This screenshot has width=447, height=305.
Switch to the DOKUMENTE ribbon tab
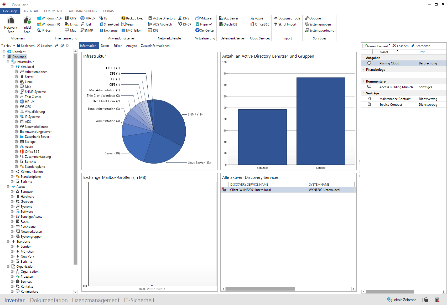pyautogui.click(x=53, y=11)
